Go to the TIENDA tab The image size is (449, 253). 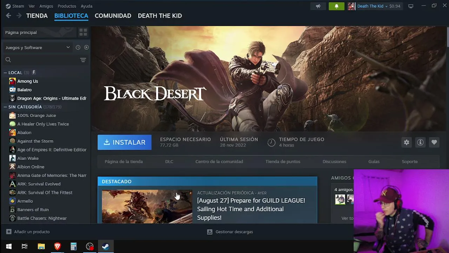pyautogui.click(x=37, y=16)
